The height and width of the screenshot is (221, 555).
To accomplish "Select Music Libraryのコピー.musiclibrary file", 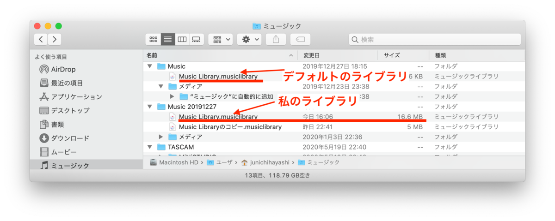I will click(334, 126).
